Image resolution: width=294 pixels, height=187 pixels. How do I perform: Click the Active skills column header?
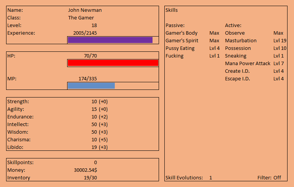pyautogui.click(x=233, y=25)
